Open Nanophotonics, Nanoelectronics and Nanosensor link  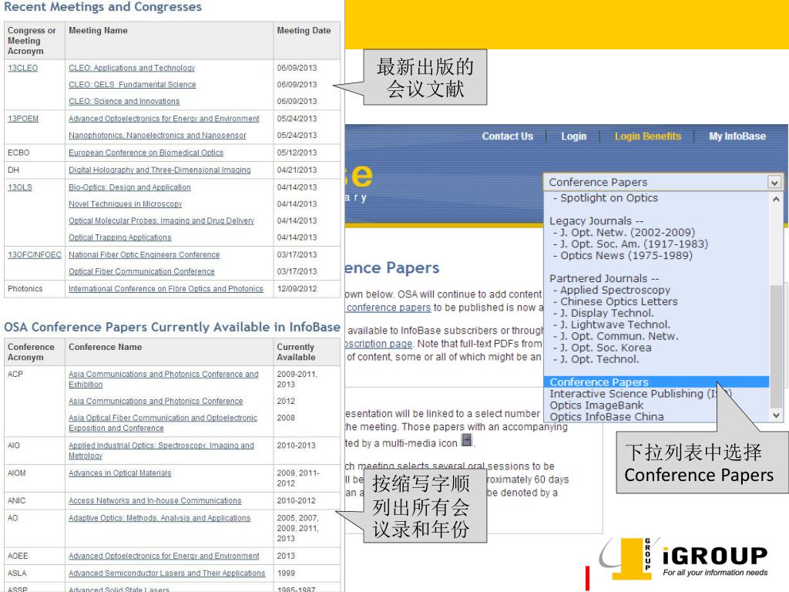click(157, 136)
